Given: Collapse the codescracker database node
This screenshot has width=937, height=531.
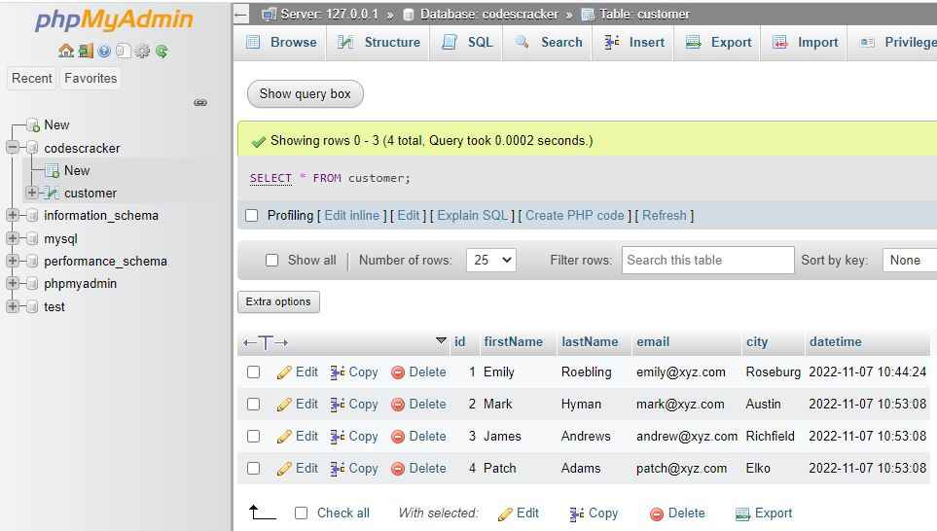Looking at the screenshot, I should click(x=13, y=148).
